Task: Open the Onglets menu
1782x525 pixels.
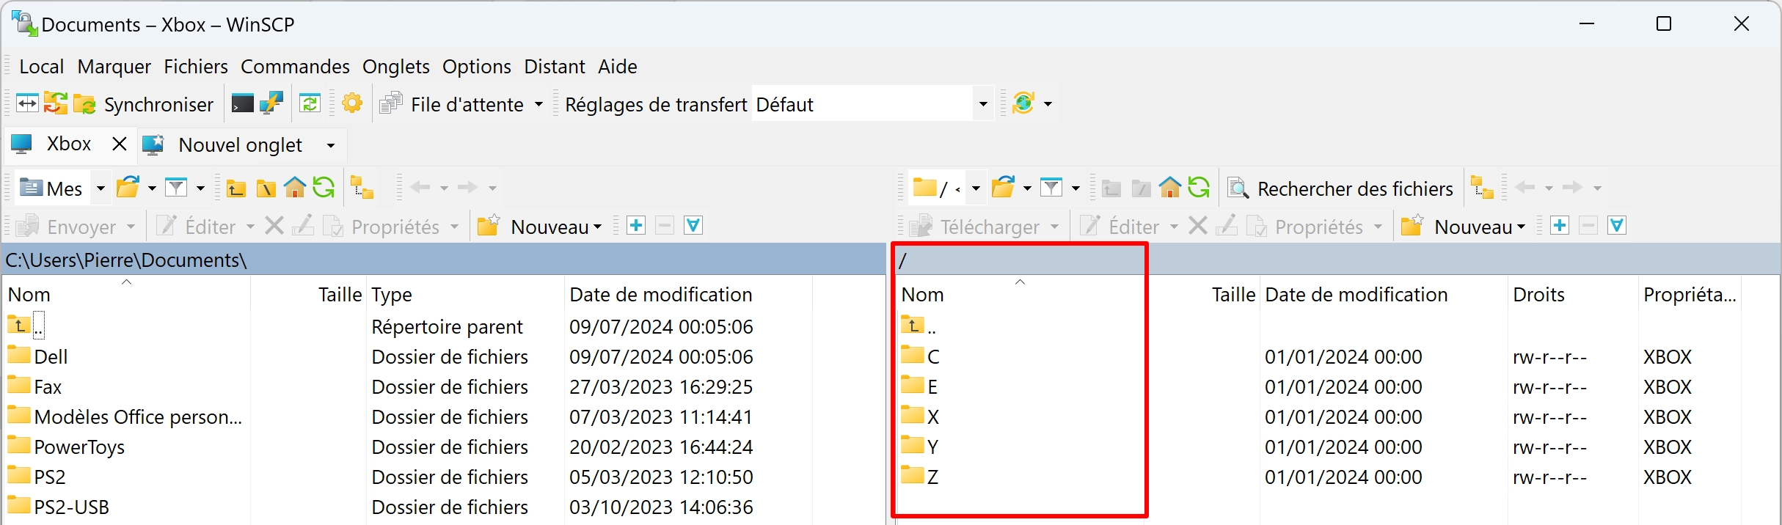Action: (396, 66)
